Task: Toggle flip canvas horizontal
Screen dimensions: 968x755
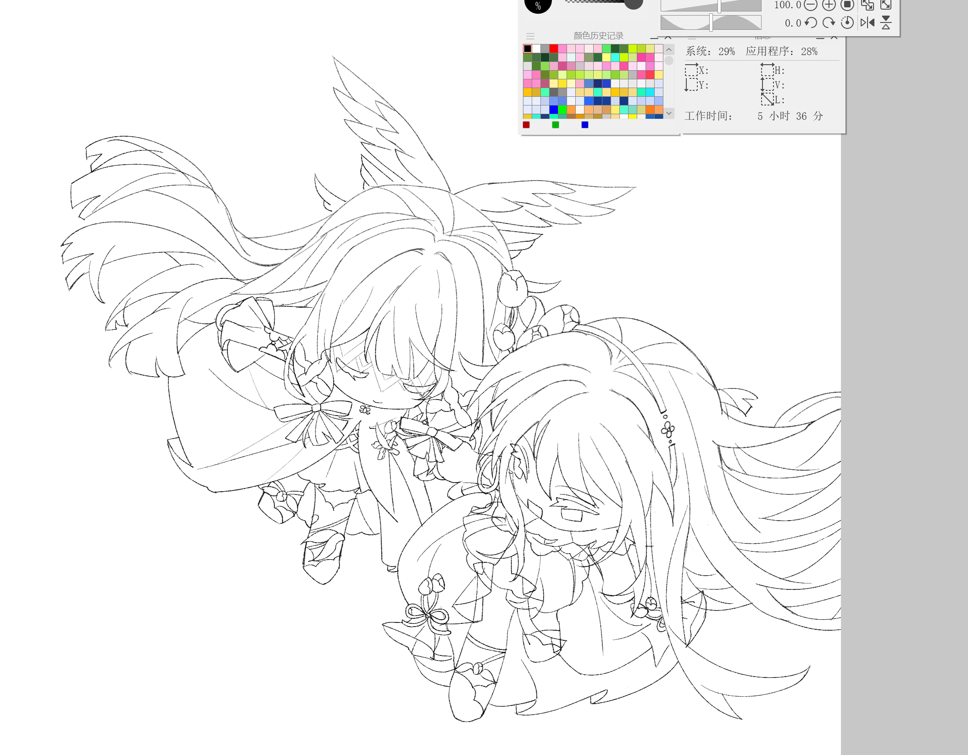Action: pyautogui.click(x=867, y=22)
